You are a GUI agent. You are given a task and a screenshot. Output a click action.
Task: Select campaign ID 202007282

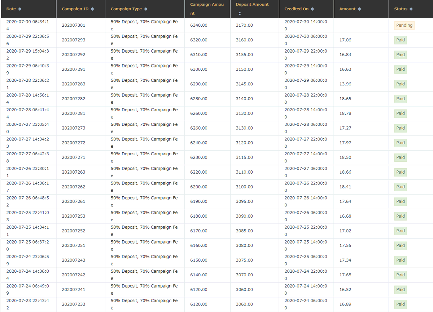coord(74,99)
